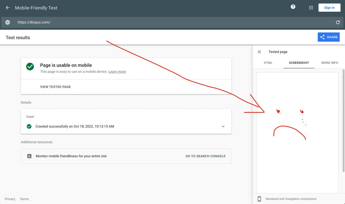
Task: Open the Terms link
Action: (24, 199)
